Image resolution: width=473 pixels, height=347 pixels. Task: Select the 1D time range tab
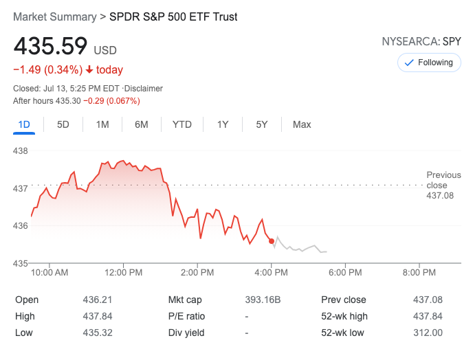[24, 124]
